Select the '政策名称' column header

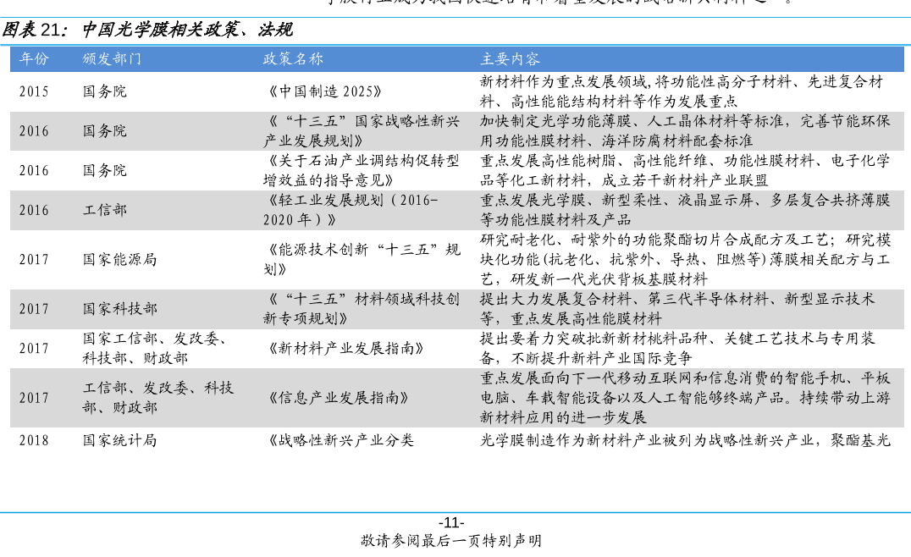tap(293, 58)
